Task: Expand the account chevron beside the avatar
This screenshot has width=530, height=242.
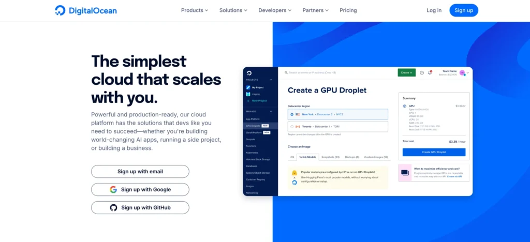Action: [468, 73]
